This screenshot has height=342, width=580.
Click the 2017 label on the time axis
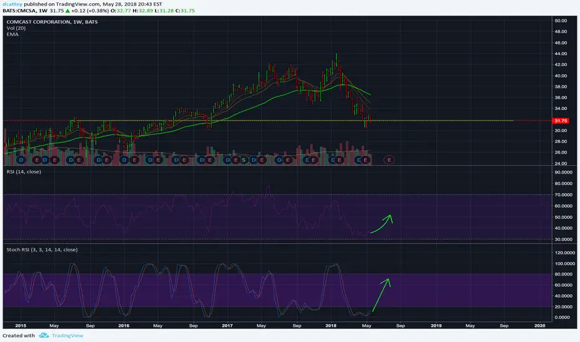[227, 326]
